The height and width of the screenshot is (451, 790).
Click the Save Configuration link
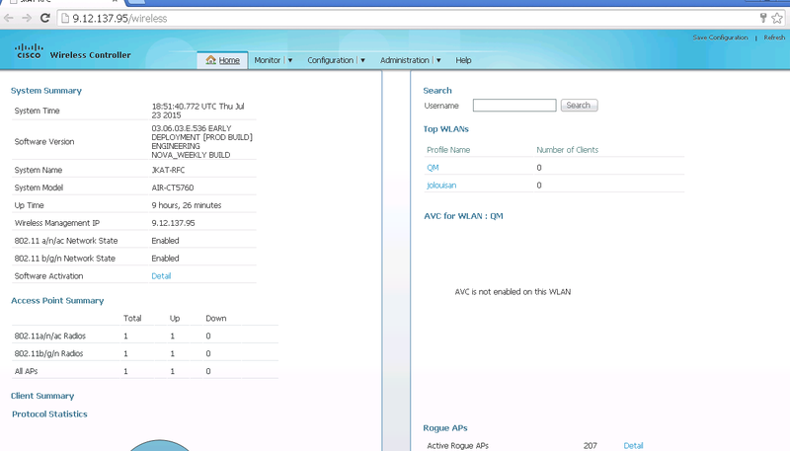[720, 38]
